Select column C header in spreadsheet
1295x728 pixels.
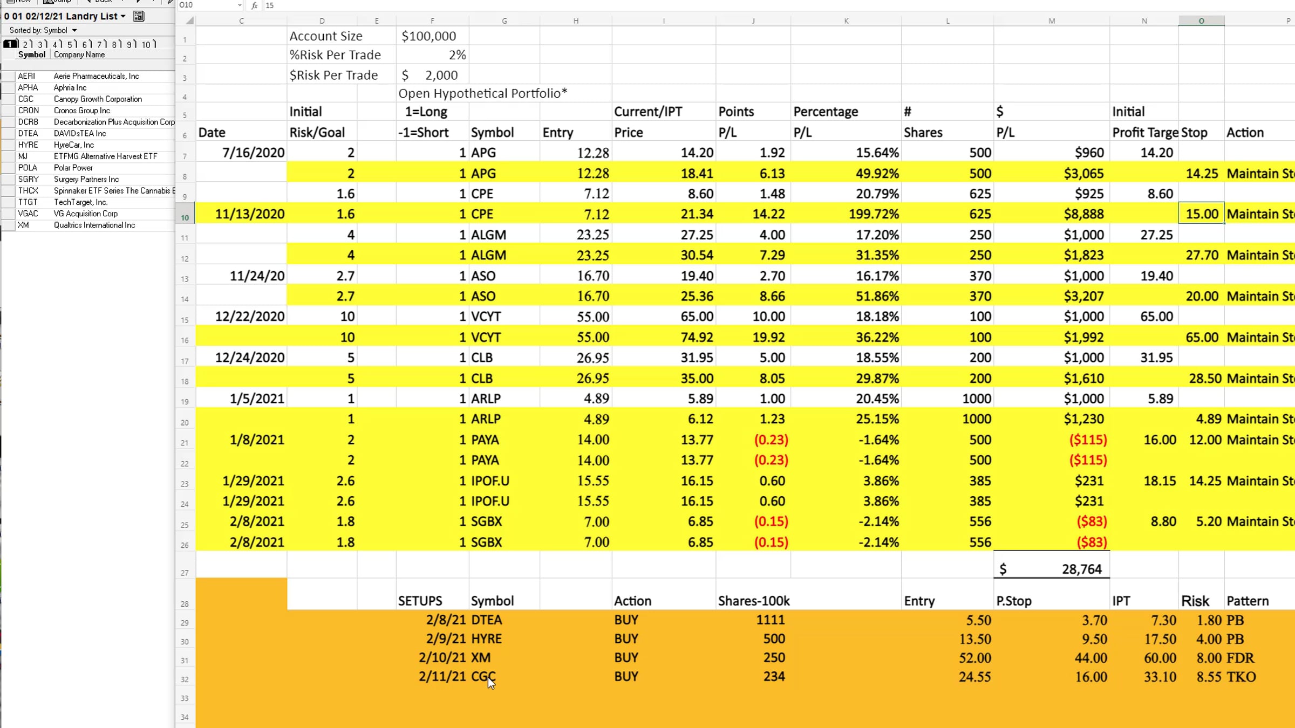pyautogui.click(x=241, y=20)
